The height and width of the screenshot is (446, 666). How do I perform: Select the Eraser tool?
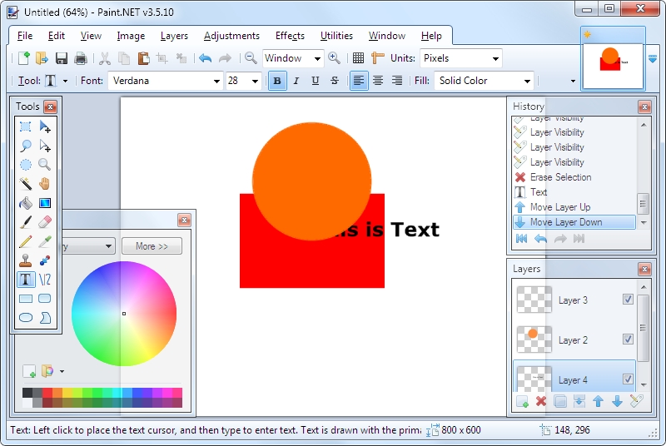click(x=45, y=222)
